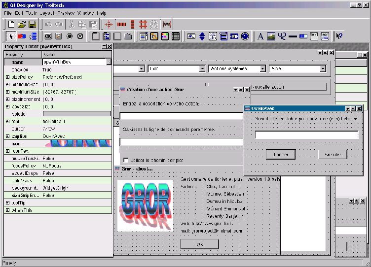Click the Lay Out Horizontally icon

[122, 24]
